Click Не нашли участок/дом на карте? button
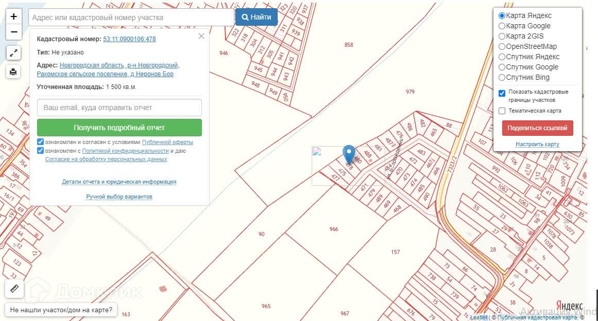The height and width of the screenshot is (321, 598). point(61,310)
